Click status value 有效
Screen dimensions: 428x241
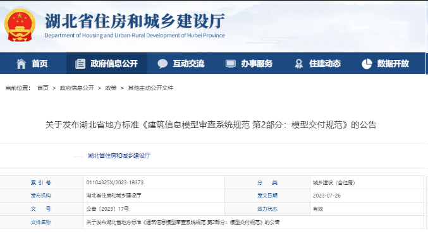coord(318,209)
